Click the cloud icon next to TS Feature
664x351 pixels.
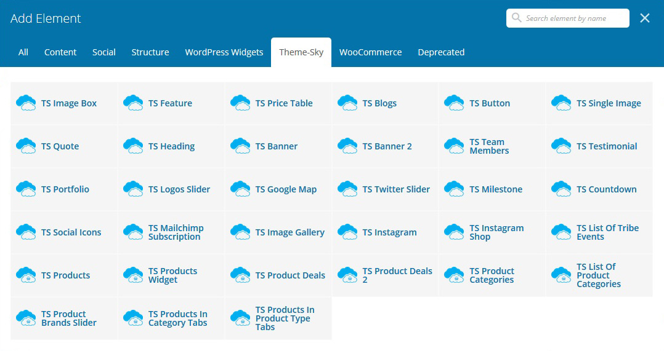(133, 103)
